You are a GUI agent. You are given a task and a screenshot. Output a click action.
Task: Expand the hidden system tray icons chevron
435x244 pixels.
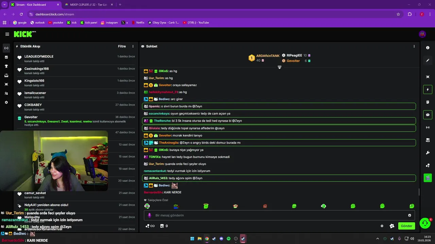[377, 239]
